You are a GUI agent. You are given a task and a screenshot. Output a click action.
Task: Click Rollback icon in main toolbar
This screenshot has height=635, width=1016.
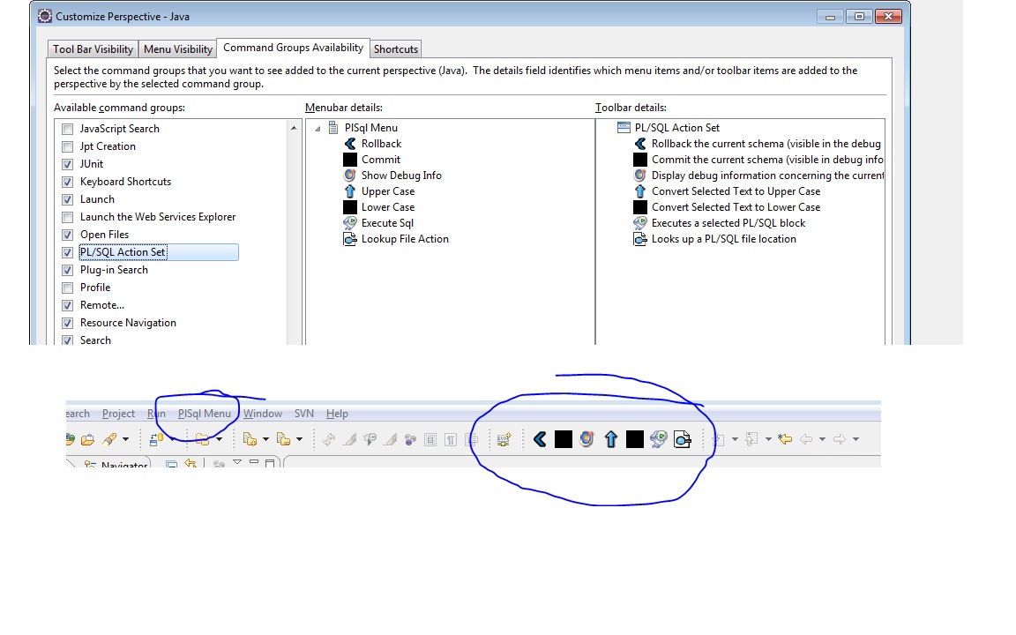[539, 439]
